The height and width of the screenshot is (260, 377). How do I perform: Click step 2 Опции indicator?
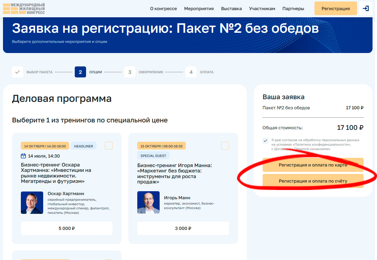(80, 72)
